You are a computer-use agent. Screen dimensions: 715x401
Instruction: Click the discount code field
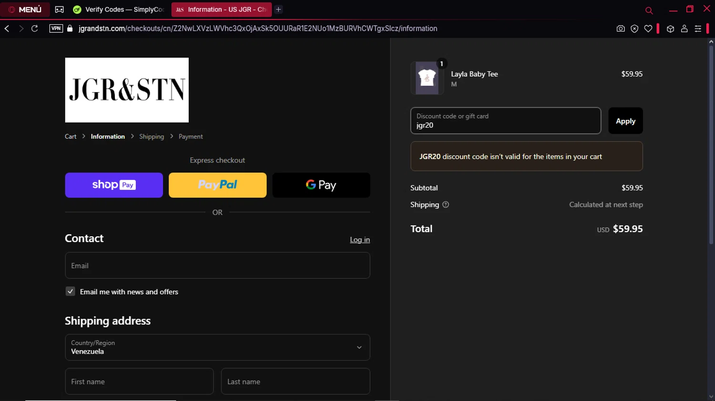(x=506, y=121)
